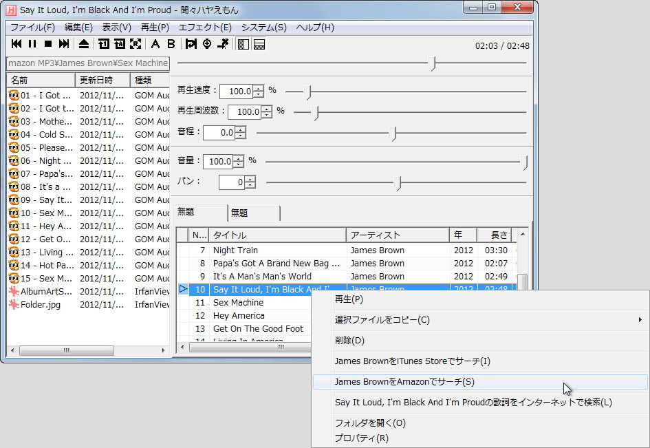
Task: Adjust the 再生周波数 slider thumb
Action: pos(316,113)
